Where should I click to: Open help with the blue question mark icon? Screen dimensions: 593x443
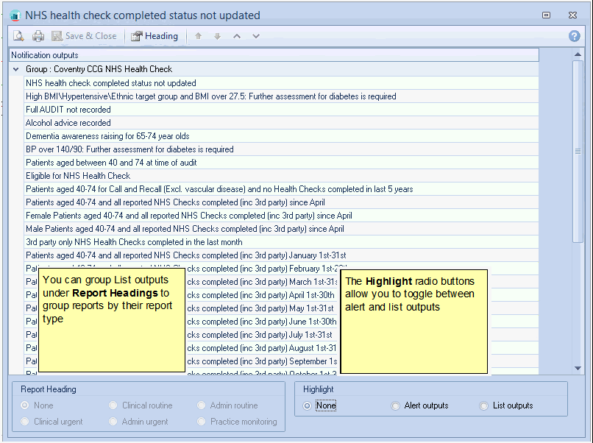coord(575,36)
